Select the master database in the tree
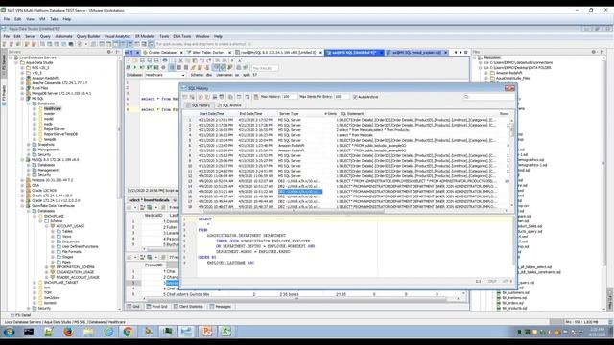The height and width of the screenshot is (345, 614). tap(49, 114)
